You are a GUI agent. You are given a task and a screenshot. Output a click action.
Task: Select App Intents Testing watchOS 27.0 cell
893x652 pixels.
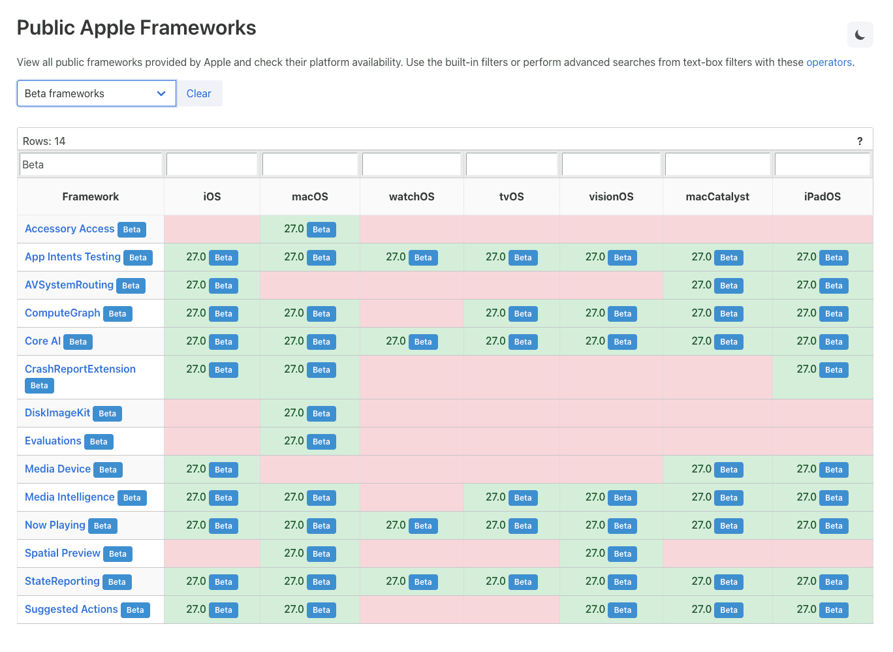point(412,257)
